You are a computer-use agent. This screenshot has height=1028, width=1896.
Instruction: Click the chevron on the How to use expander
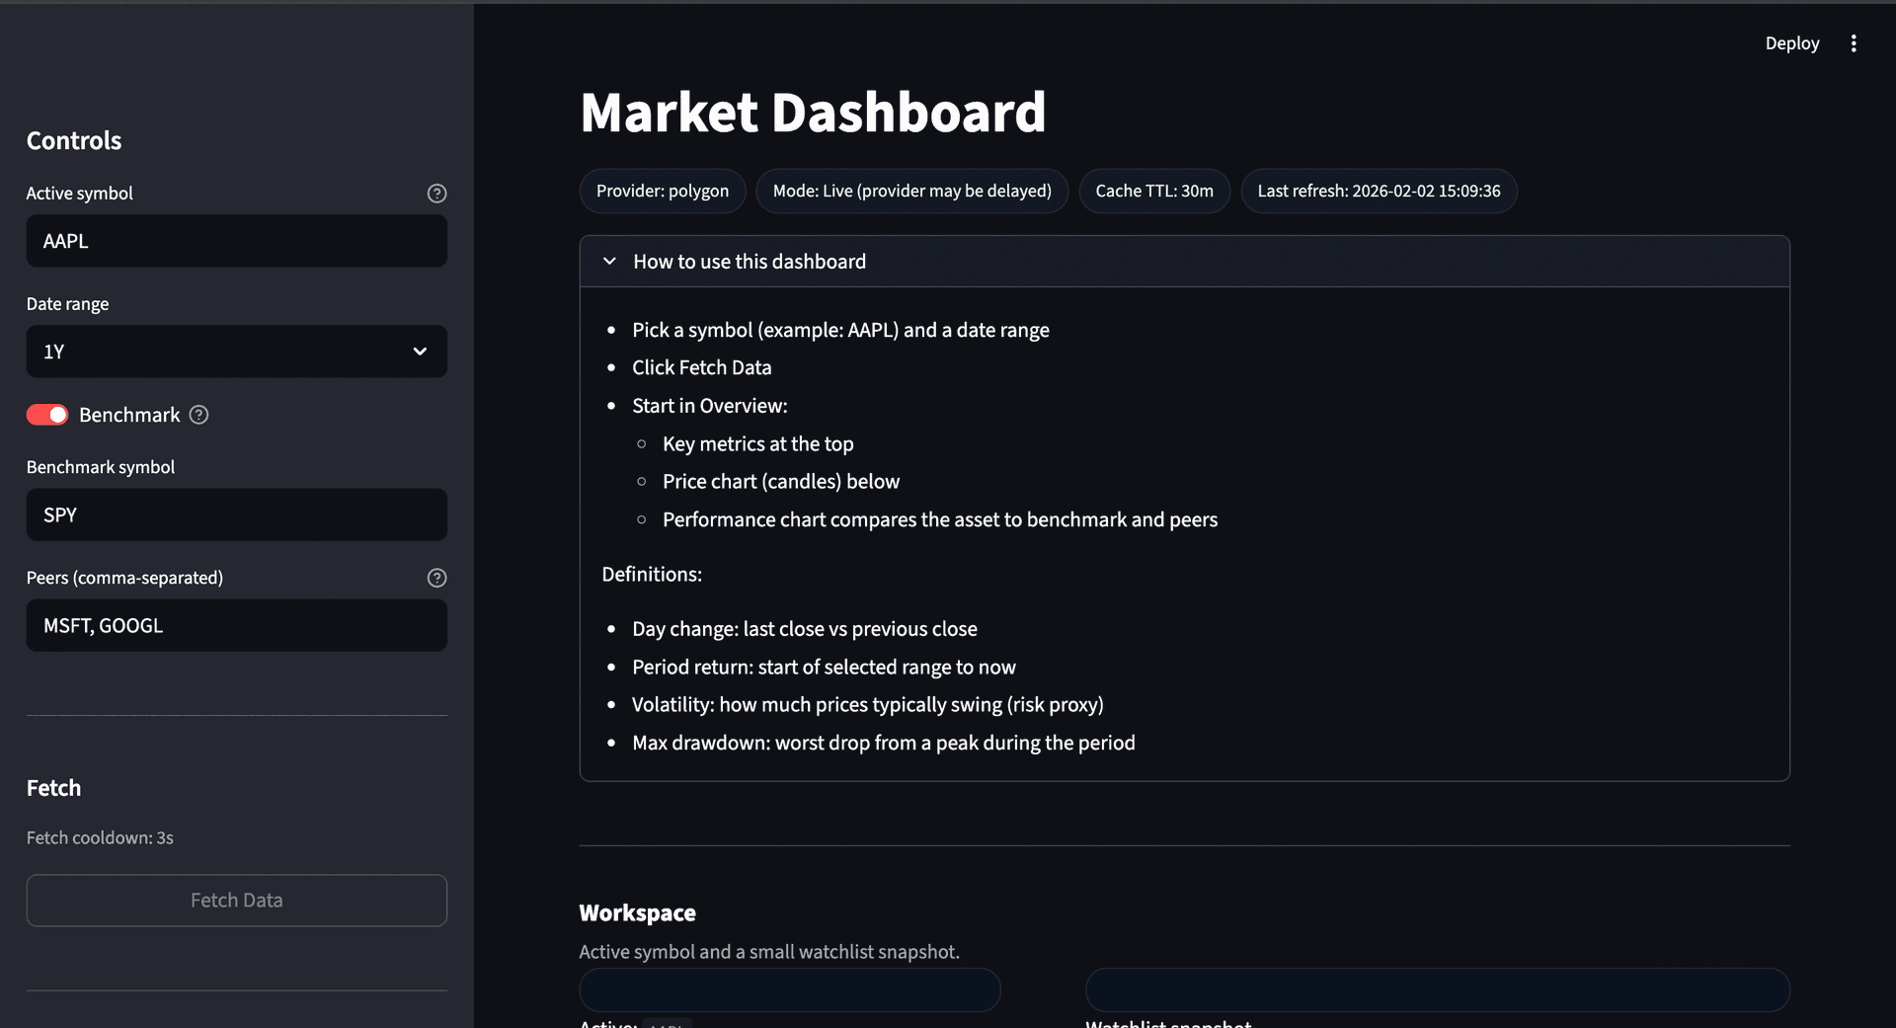tap(608, 261)
